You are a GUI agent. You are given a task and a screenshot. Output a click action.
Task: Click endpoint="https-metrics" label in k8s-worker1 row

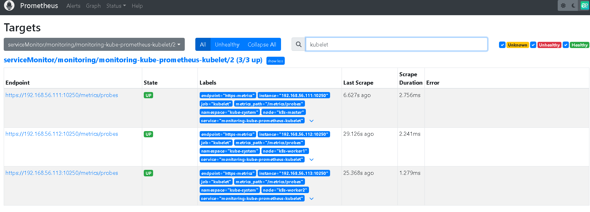coord(228,134)
